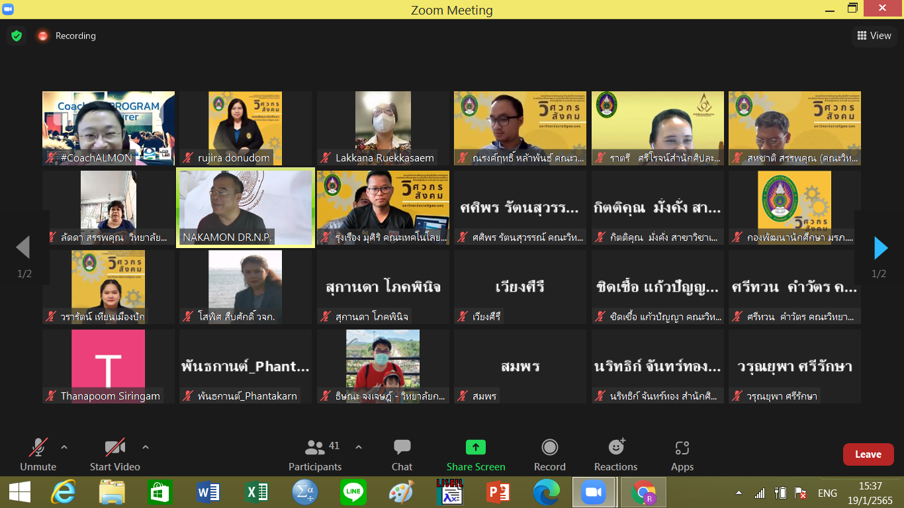Open Microsoft Edge from the taskbar
The width and height of the screenshot is (904, 508).
click(x=546, y=492)
